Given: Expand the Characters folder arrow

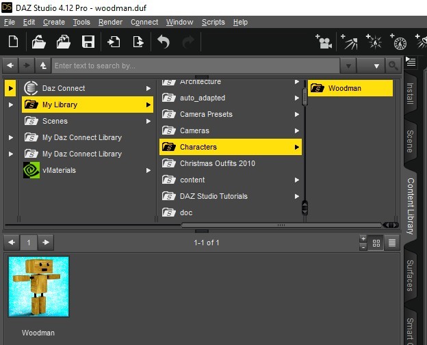Looking at the screenshot, I should pyautogui.click(x=297, y=147).
